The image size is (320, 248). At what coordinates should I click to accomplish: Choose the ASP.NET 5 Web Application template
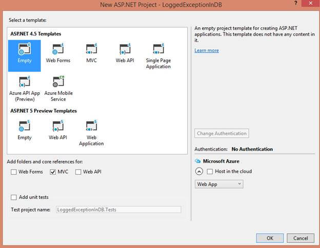(x=91, y=133)
